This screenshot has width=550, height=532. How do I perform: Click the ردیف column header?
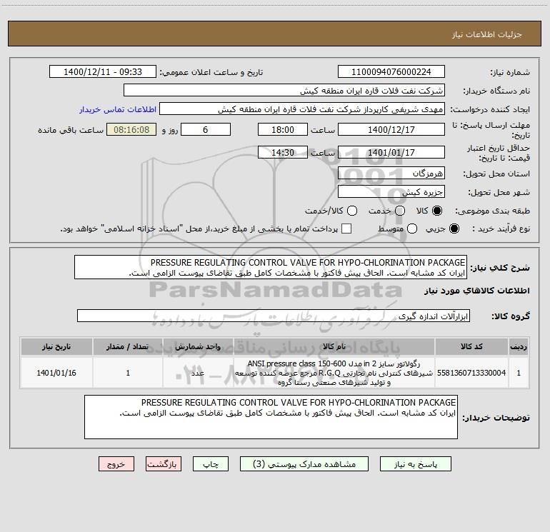(x=519, y=346)
